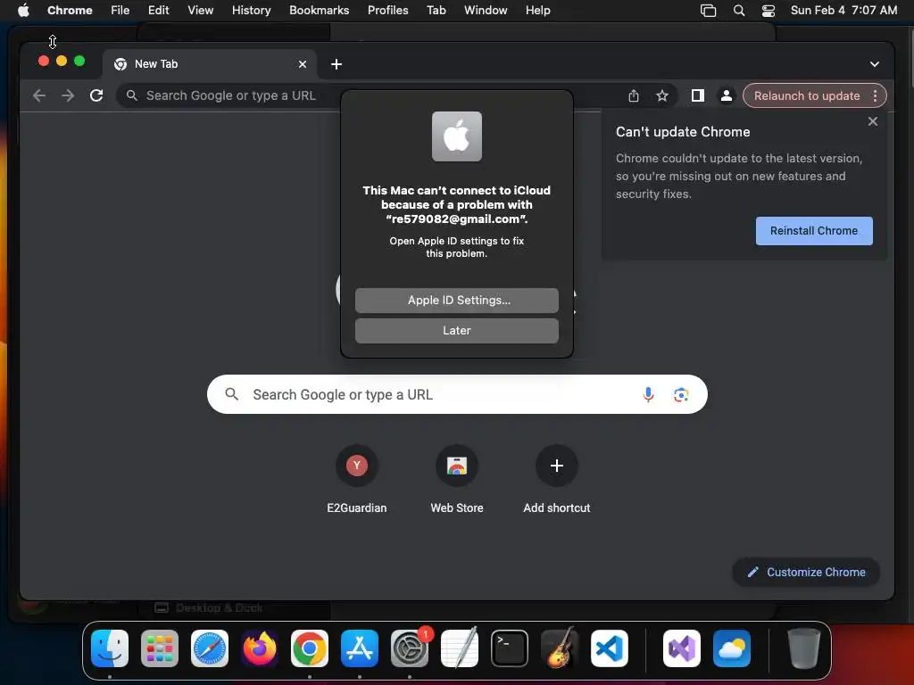Open Finder from the Dock
Viewport: 914px width, 685px height.
(x=110, y=648)
